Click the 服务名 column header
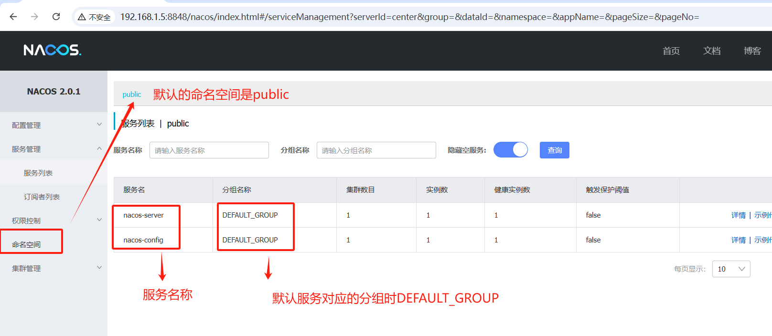The height and width of the screenshot is (336, 772). [x=134, y=190]
